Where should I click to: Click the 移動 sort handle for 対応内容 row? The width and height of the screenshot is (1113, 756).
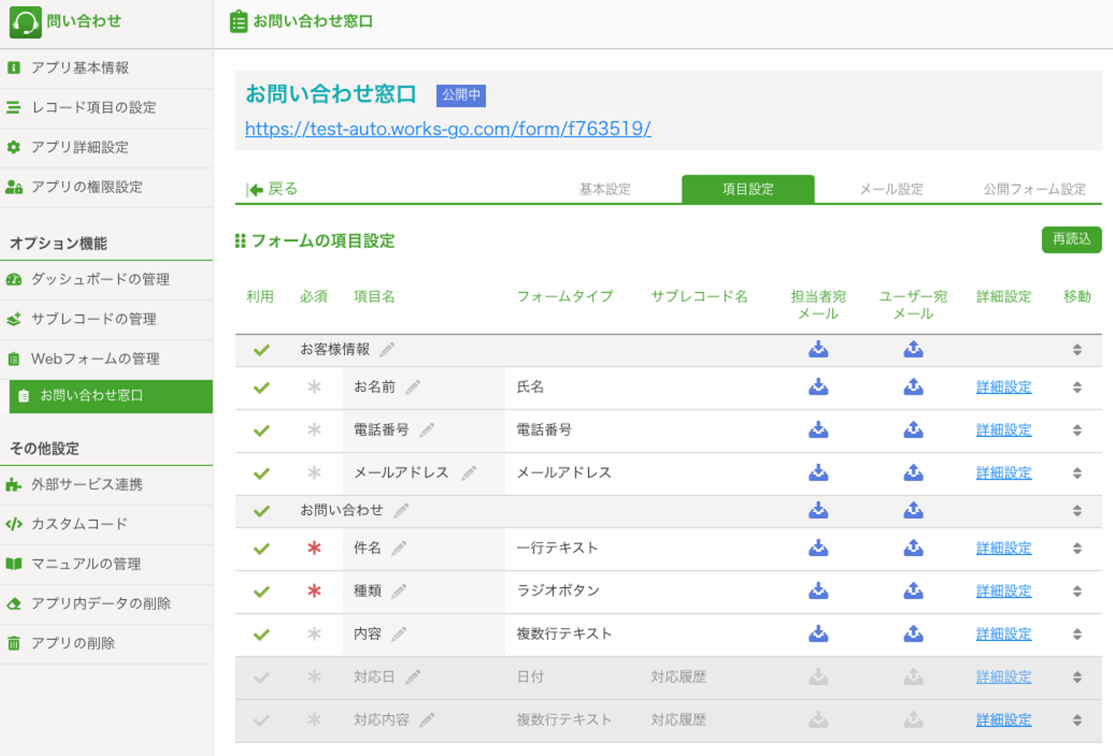pos(1077,720)
